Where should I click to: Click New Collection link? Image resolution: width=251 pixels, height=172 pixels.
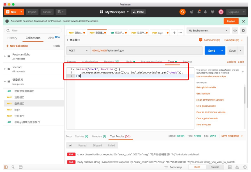17,46
